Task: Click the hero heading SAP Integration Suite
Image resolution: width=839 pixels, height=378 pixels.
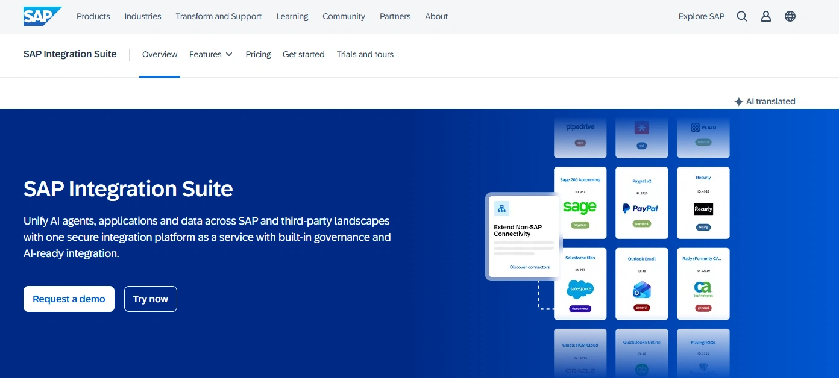Action: click(x=128, y=189)
